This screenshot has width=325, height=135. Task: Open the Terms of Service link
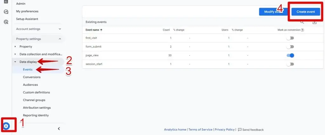pos(201,130)
